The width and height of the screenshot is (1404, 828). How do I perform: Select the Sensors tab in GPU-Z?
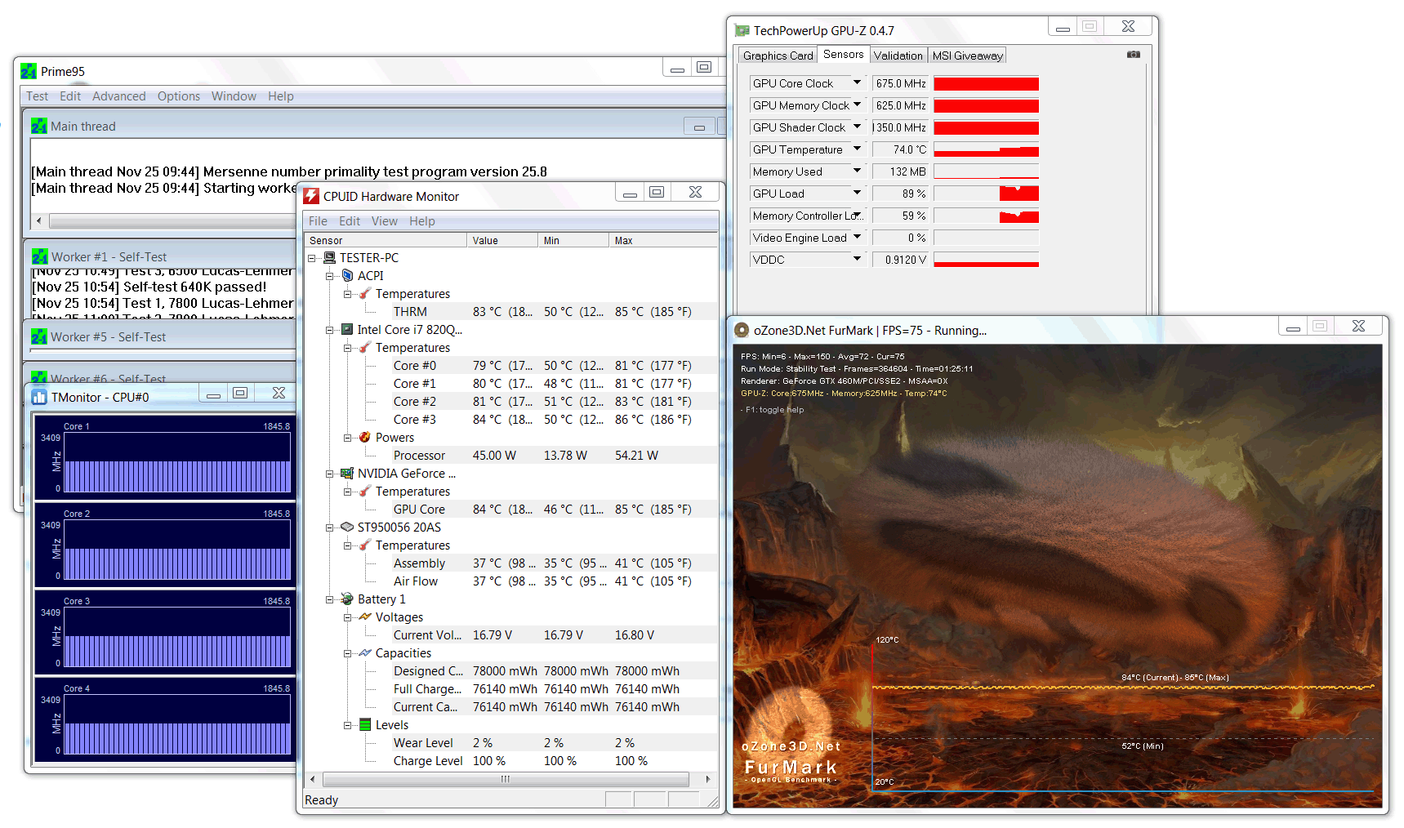pyautogui.click(x=843, y=54)
